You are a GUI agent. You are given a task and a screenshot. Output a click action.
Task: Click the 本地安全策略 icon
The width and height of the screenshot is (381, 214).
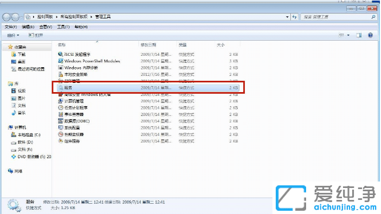pyautogui.click(x=60, y=74)
